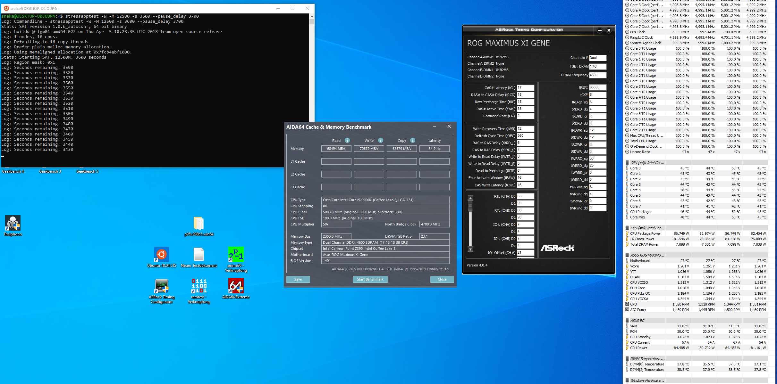Click the Close button in AIDA64 benchmark
The height and width of the screenshot is (384, 777).
tap(442, 279)
